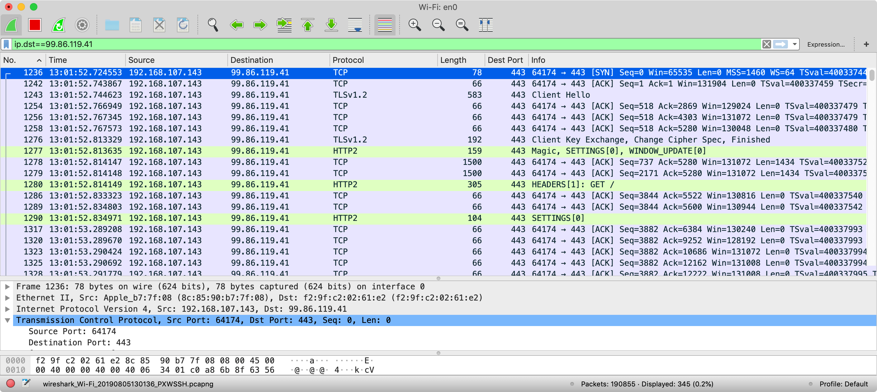Sort packets by Dest Port column
The image size is (877, 392).
coord(507,60)
